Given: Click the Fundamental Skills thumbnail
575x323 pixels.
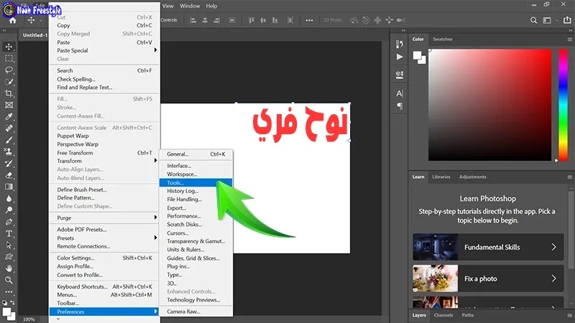Looking at the screenshot, I should 436,247.
